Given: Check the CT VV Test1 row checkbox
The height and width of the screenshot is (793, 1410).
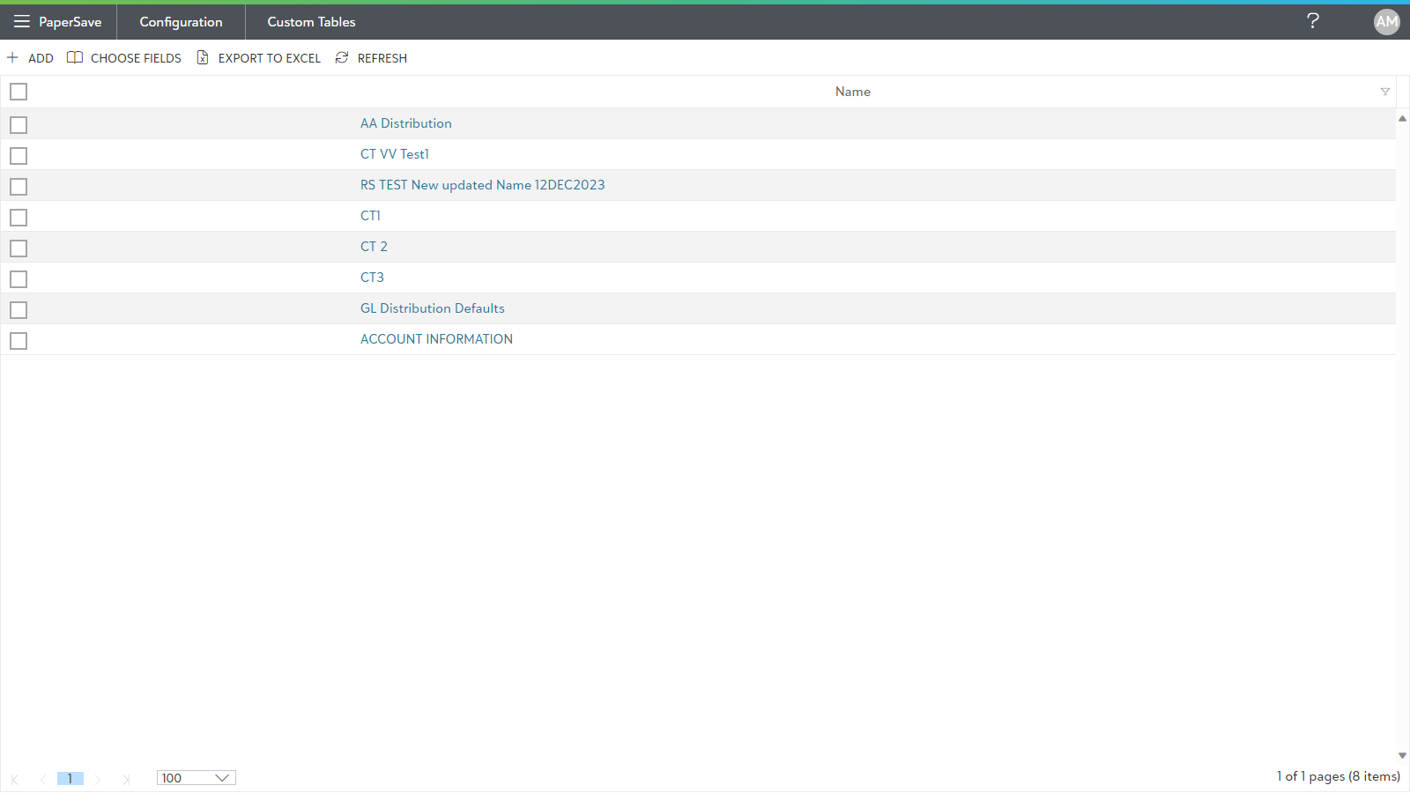Looking at the screenshot, I should (x=19, y=156).
